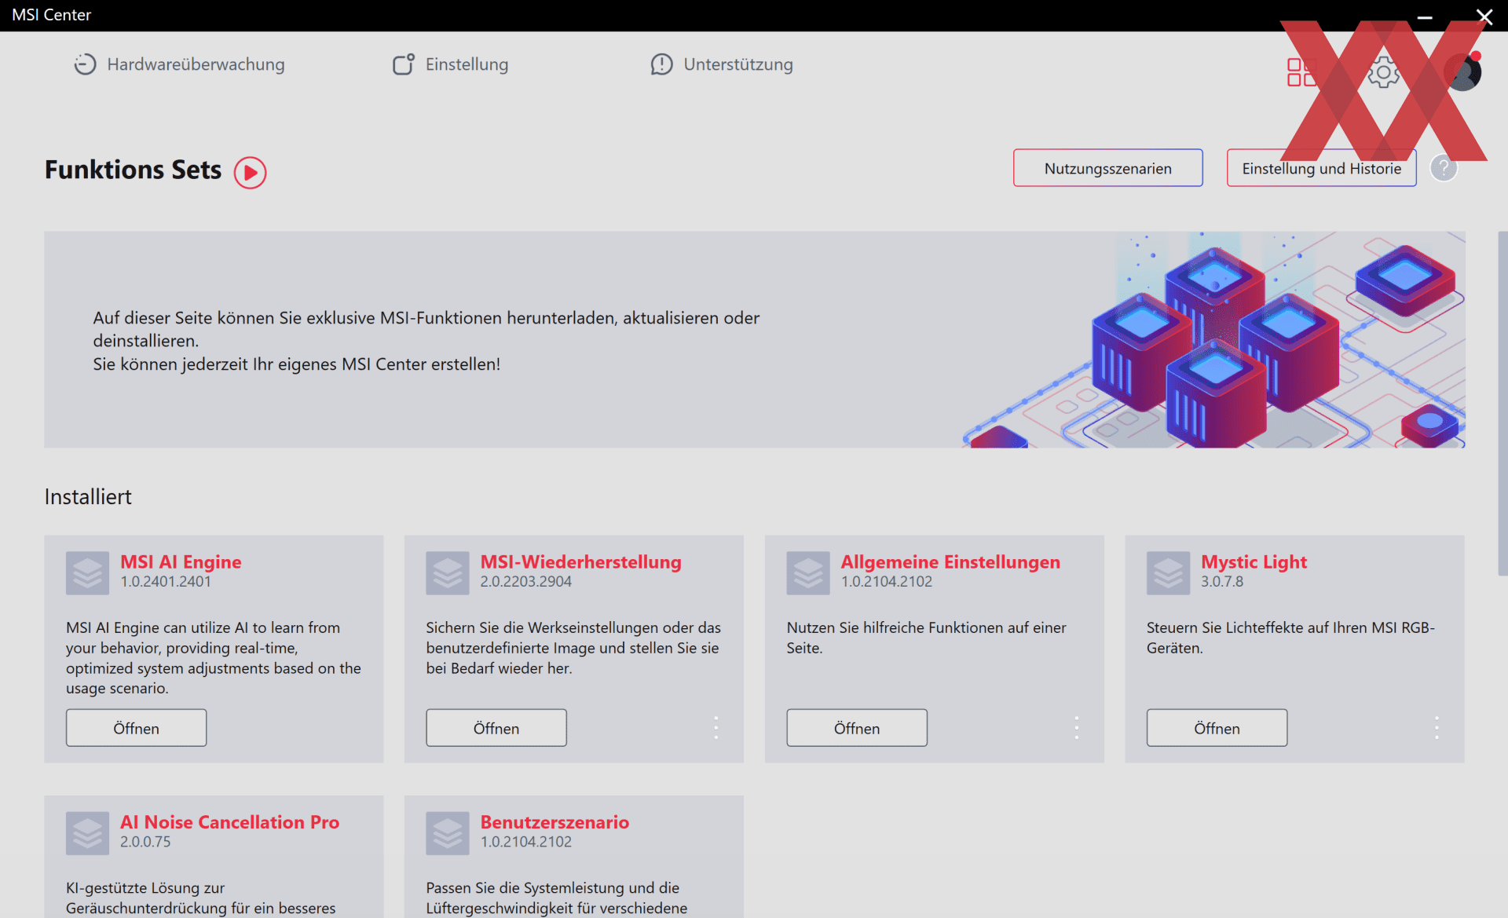
Task: Select the MSI-Wiederherstellung title
Action: [x=581, y=562]
